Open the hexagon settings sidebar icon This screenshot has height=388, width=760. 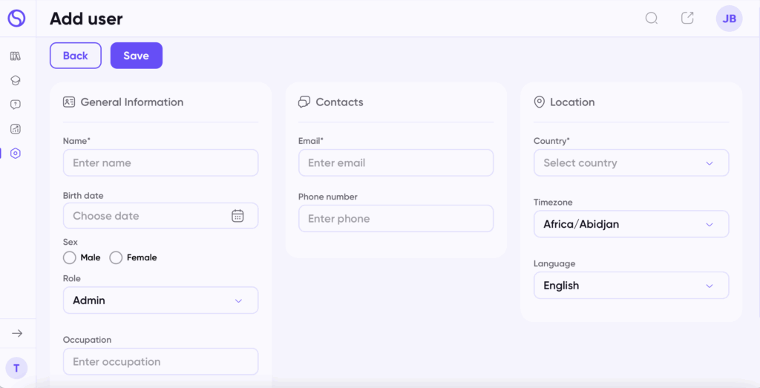click(x=16, y=153)
